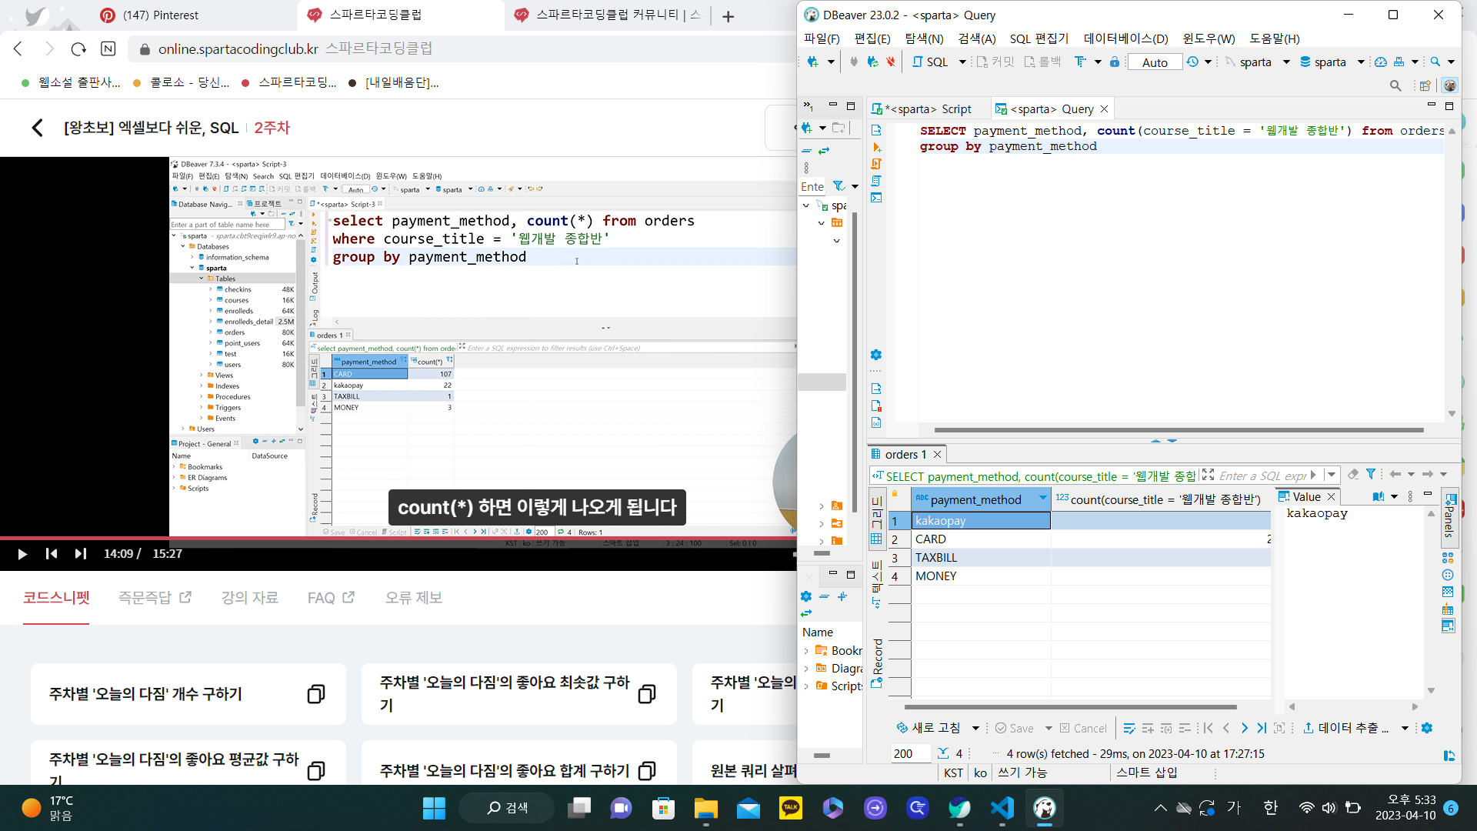Open the 즉문즉답 link on course page

click(155, 598)
